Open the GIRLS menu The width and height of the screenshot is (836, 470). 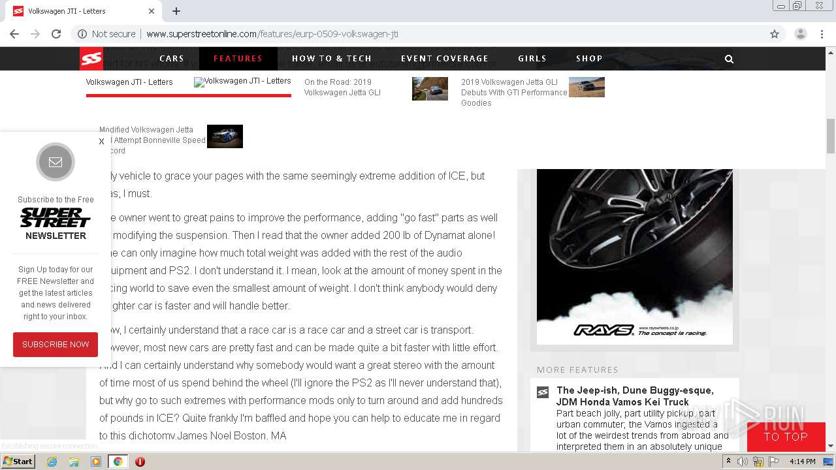pos(532,59)
